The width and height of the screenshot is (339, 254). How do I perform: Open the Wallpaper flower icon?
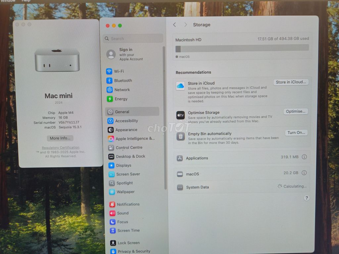coord(112,191)
